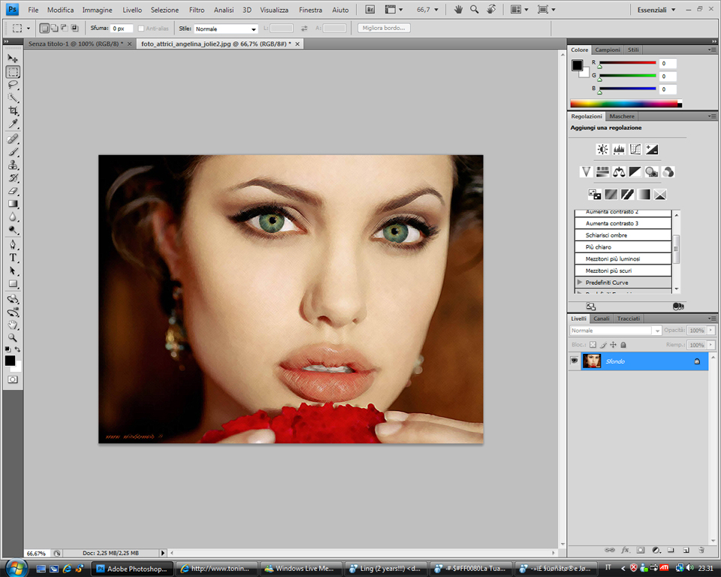The image size is (721, 577).
Task: Create a new layer in Livelli panel
Action: pos(686,550)
